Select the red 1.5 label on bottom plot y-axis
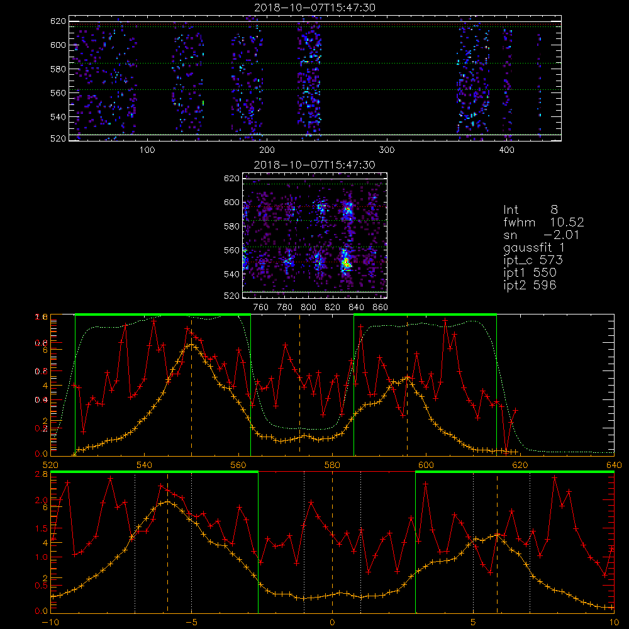Image resolution: width=629 pixels, height=629 pixels. pos(42,529)
